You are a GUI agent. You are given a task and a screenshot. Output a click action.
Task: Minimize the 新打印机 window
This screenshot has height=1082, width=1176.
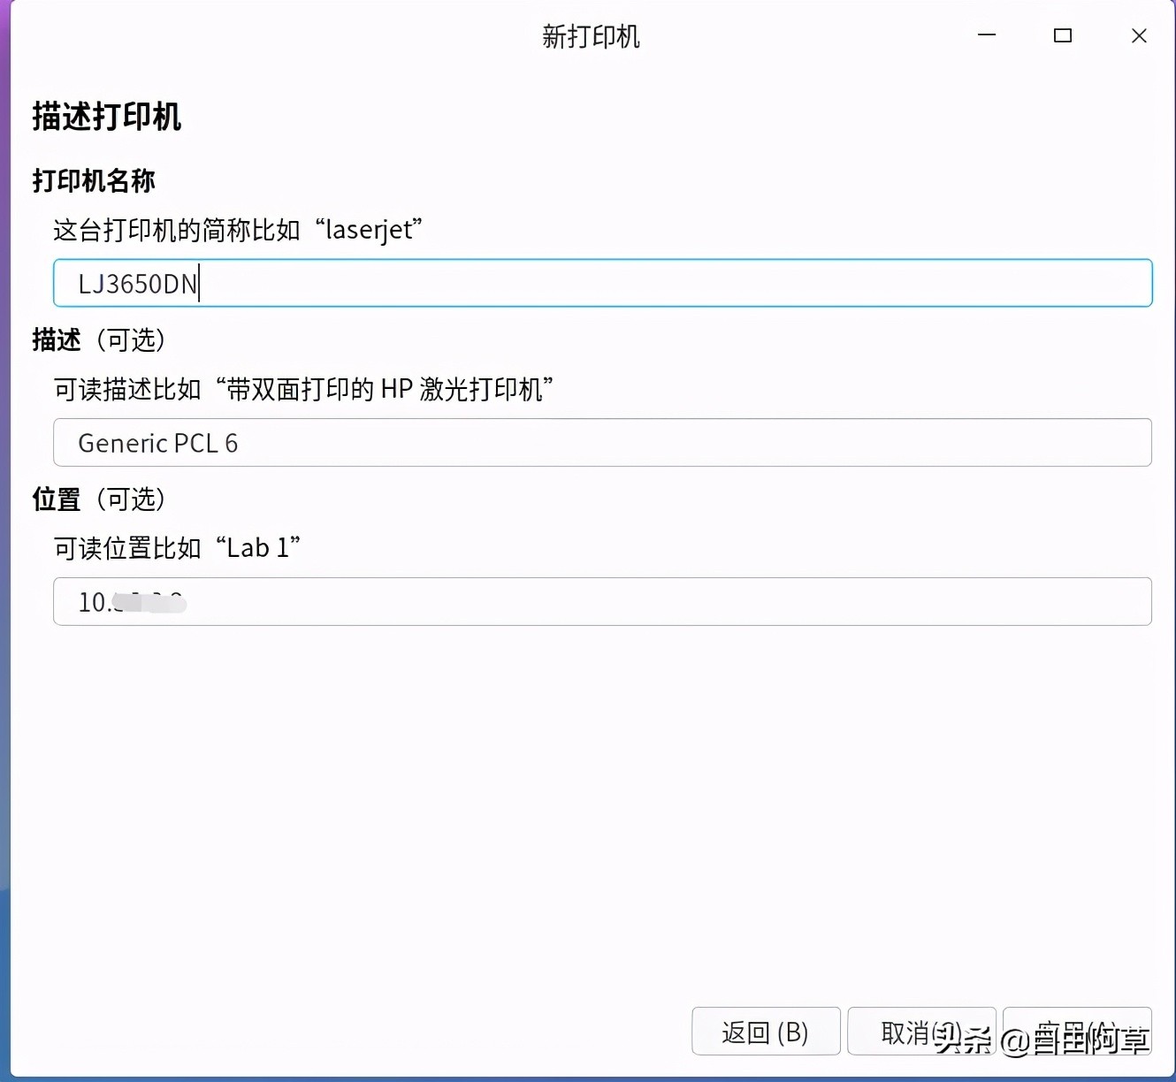[x=985, y=36]
